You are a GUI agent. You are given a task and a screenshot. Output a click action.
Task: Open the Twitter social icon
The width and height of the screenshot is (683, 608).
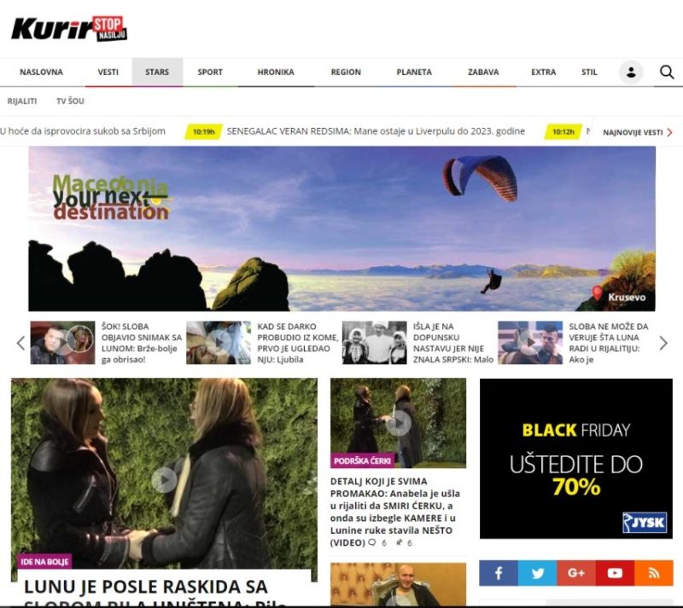coord(537,573)
